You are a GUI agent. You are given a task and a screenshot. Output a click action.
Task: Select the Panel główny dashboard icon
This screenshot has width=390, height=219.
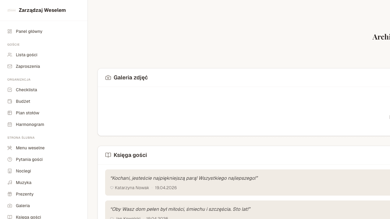pos(9,31)
